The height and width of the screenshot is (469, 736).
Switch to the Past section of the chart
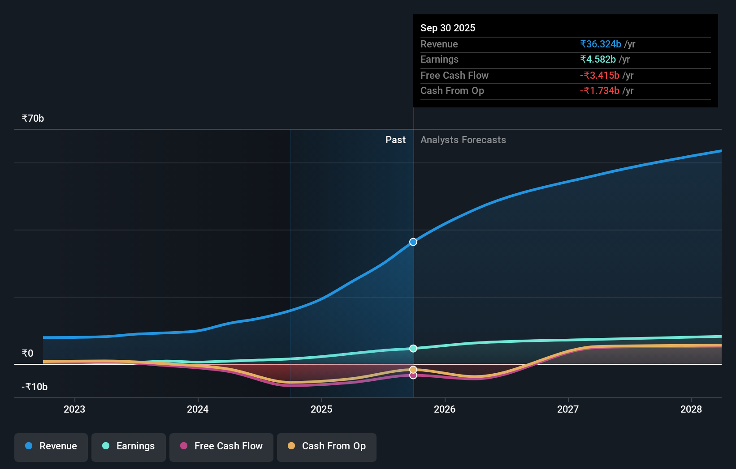(x=395, y=140)
